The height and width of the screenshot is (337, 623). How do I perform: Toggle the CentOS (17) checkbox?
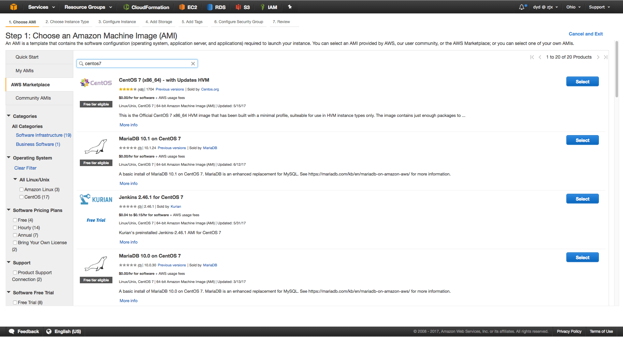22,197
